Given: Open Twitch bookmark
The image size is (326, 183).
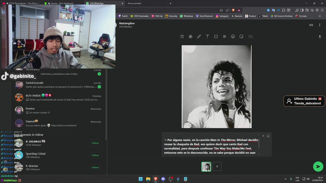Looking at the screenshot, I should click(123, 16).
